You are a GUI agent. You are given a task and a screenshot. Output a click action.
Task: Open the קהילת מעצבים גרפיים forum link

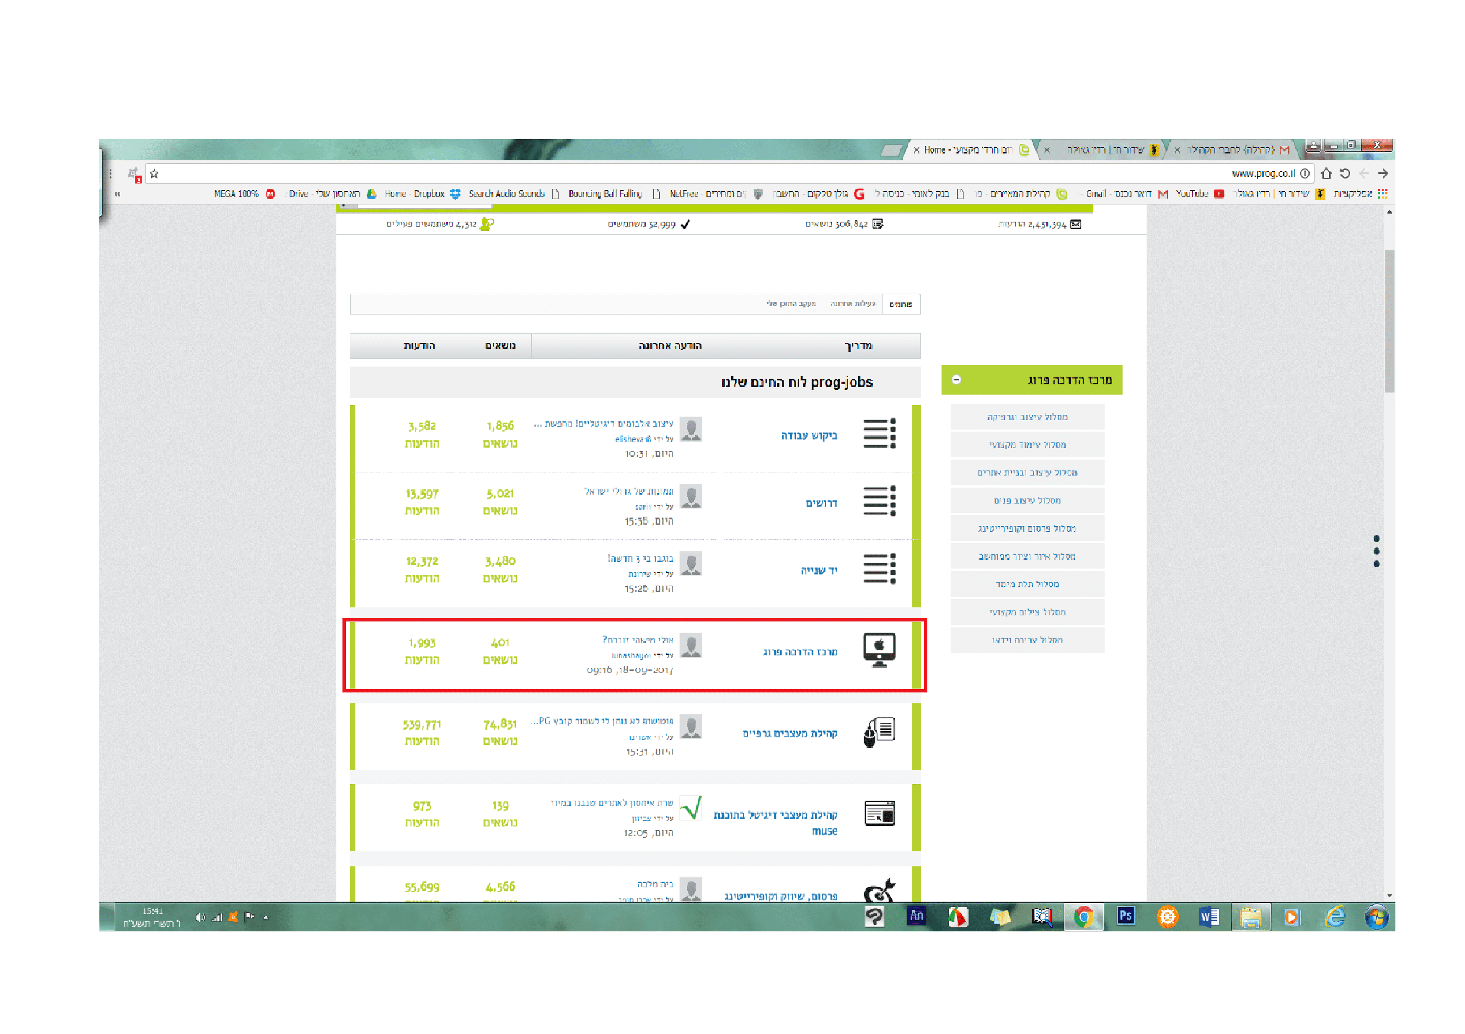[789, 734]
